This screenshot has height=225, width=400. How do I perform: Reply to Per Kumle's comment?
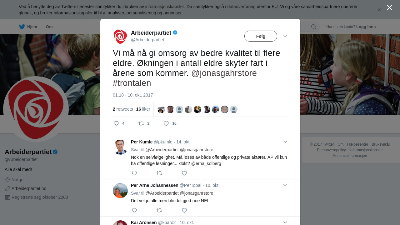click(x=134, y=173)
